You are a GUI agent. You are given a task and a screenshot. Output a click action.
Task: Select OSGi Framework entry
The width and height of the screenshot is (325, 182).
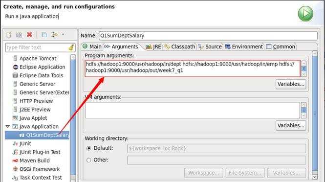tap(40, 169)
